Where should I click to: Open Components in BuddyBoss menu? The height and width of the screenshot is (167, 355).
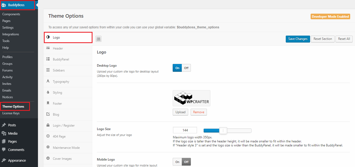[x=11, y=14]
